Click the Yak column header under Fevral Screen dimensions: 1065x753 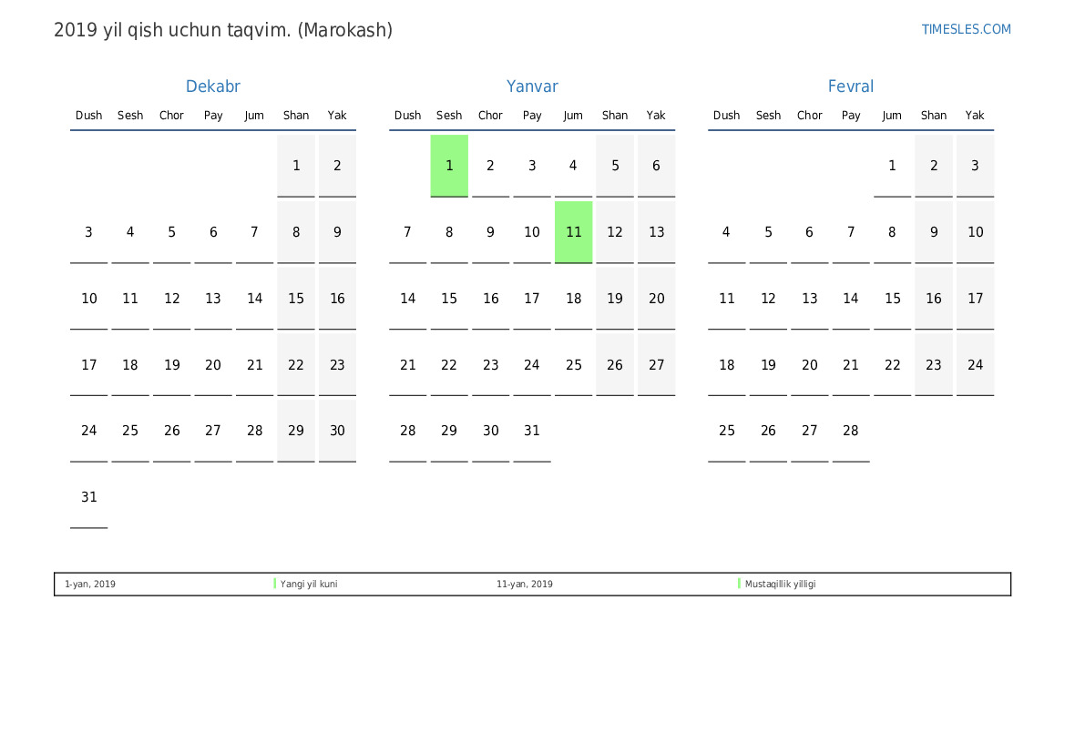point(975,116)
